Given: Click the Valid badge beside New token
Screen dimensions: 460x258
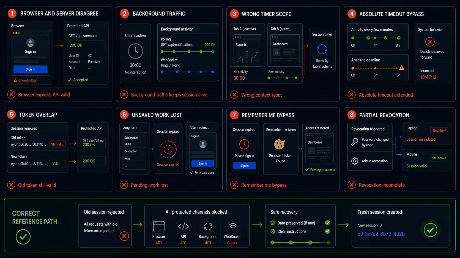Looking at the screenshot, I should click(x=57, y=163).
